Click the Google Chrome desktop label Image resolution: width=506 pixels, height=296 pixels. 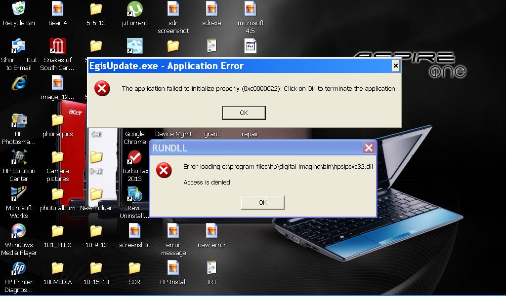134,138
